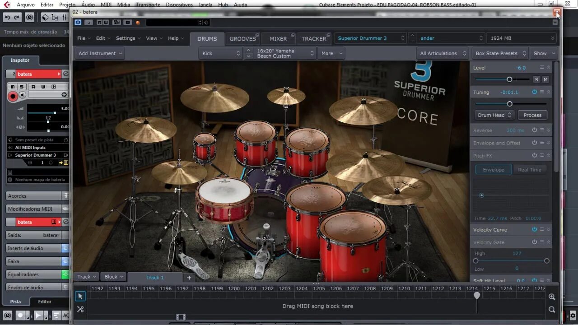The width and height of the screenshot is (578, 325).
Task: Open the 1924 MB memory dropdown
Action: [x=522, y=38]
